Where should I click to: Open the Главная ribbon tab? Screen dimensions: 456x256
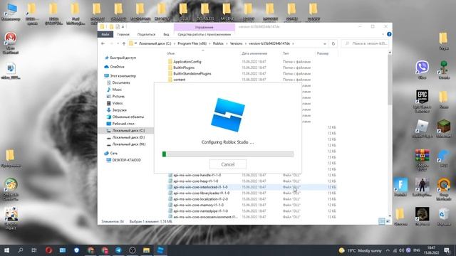pos(123,34)
